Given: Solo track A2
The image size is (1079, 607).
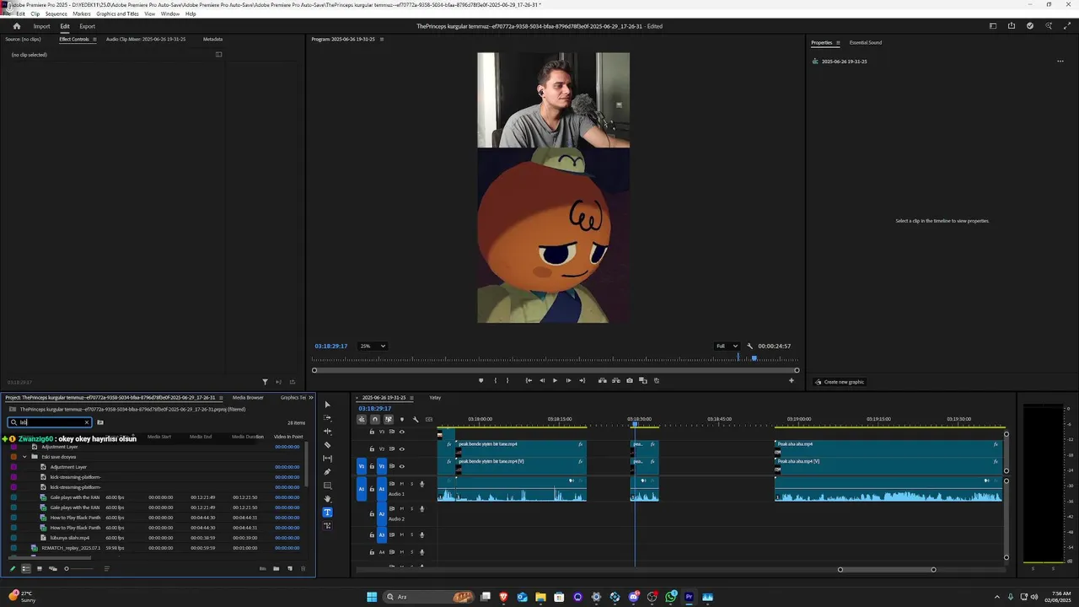Looking at the screenshot, I should [411, 509].
